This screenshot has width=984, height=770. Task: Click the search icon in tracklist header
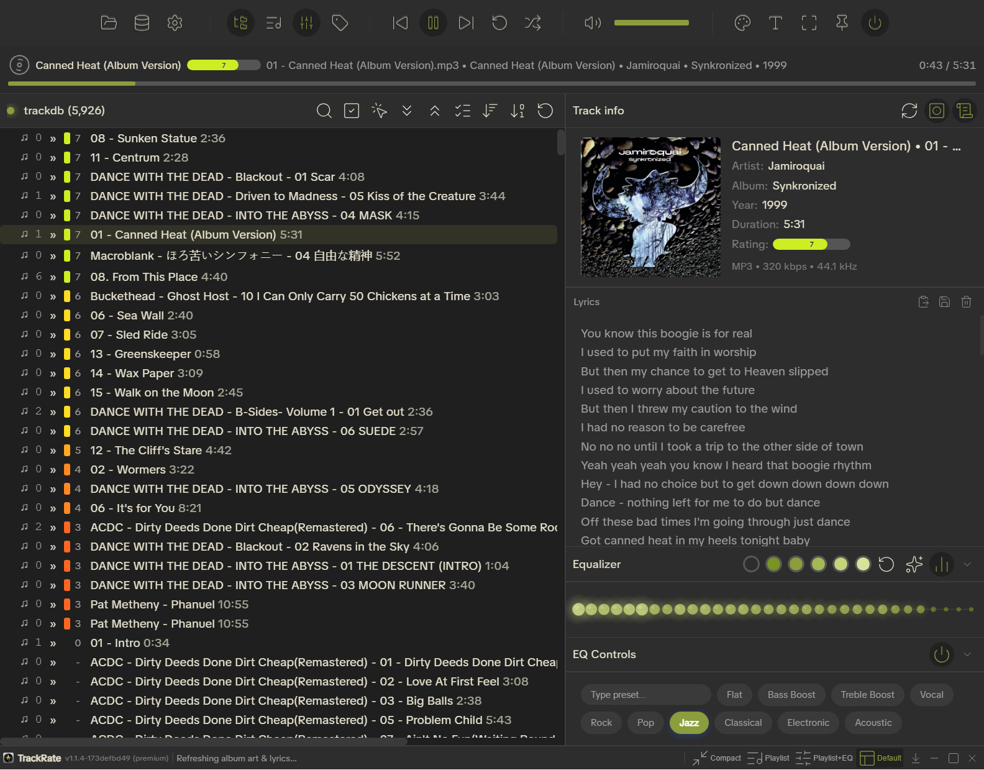coord(324,111)
